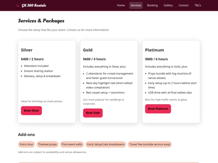Click the Props bundle with fog machine item
This screenshot has width=218, height=163.
[x=170, y=76]
